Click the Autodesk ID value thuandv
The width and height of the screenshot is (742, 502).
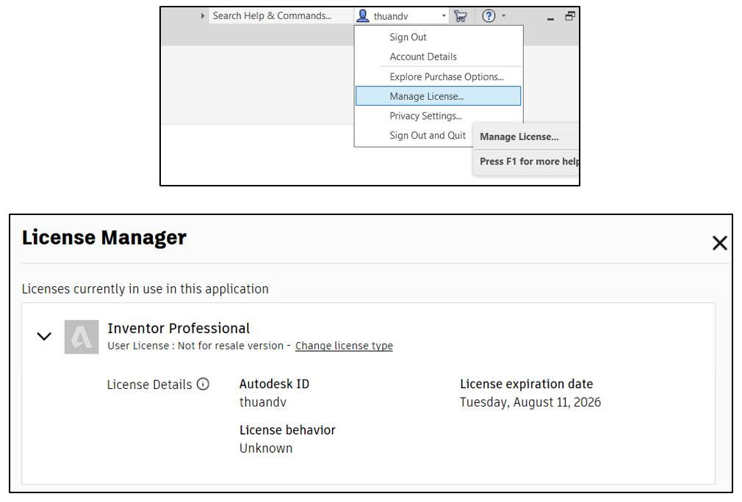[x=262, y=401]
